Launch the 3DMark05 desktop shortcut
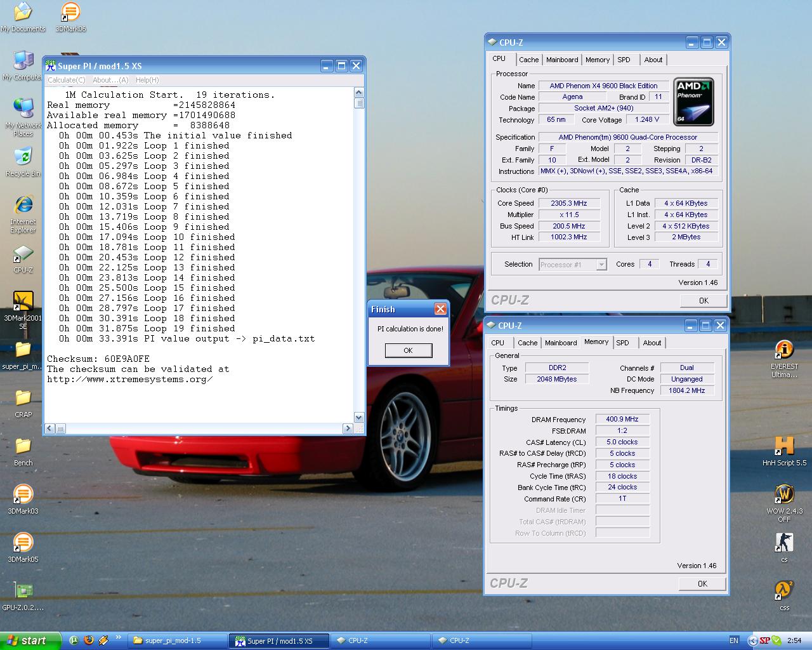812x650 pixels. click(23, 548)
